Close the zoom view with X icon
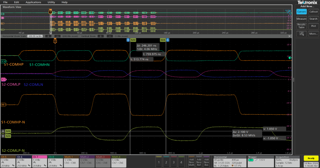Screen dimensions: 320x168 click(x=289, y=36)
